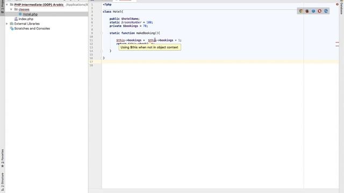Select Hotel.php in the project tree
Image resolution: width=344 pixels, height=193 pixels.
coord(30,14)
